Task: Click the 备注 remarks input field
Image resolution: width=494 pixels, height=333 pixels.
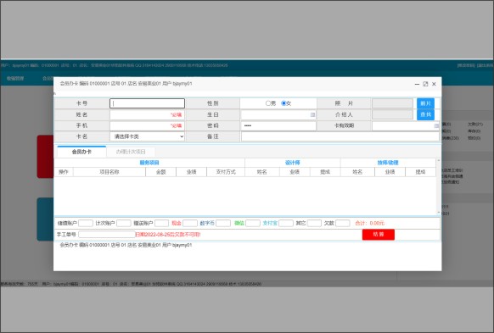Action: click(x=340, y=136)
